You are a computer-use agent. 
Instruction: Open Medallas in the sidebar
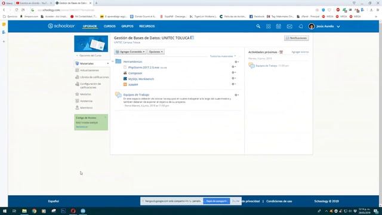(x=85, y=94)
